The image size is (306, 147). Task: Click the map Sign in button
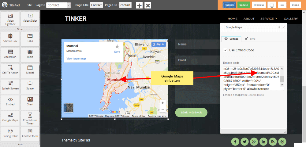click(x=159, y=44)
